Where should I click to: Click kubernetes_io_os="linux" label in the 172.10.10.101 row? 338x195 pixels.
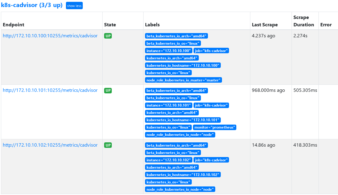[168, 127]
